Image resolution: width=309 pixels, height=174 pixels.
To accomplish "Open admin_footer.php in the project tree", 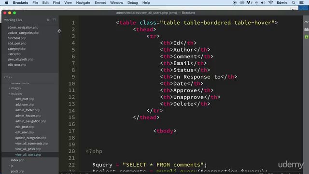I will click(28, 110).
